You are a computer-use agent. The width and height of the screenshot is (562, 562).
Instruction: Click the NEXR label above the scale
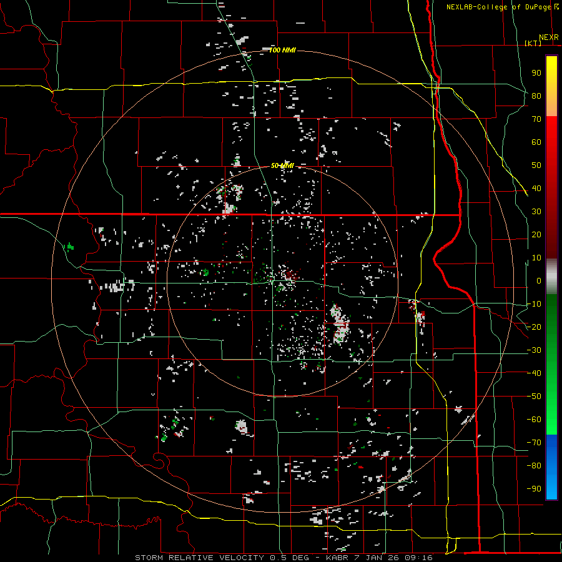pyautogui.click(x=548, y=37)
